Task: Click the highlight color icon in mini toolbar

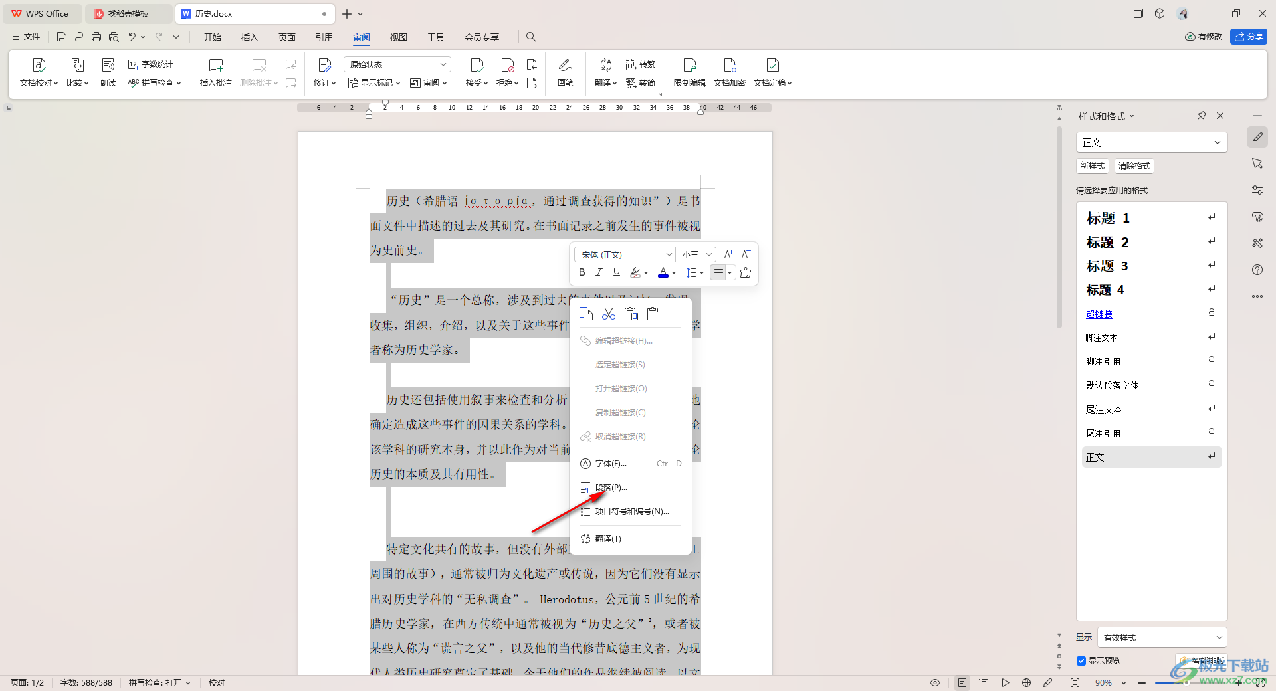Action: [635, 272]
